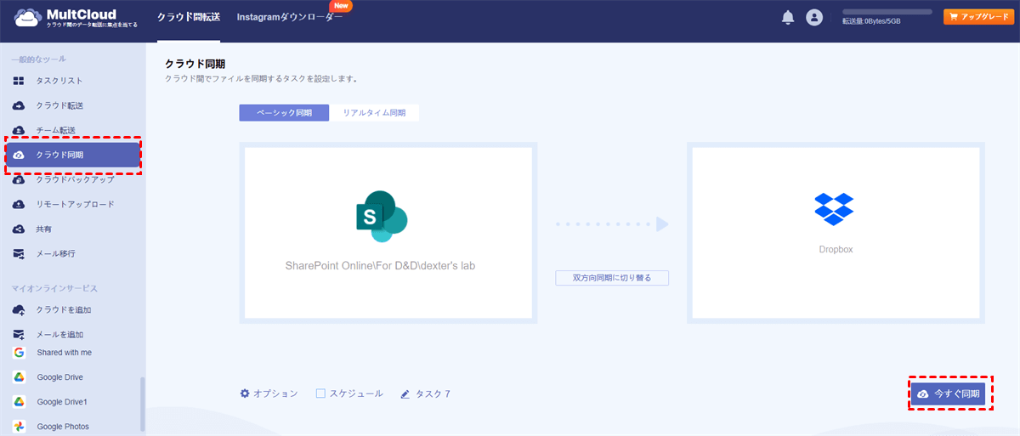Screen dimensions: 1020x436
Task: Click 双方向同期に切り替る button
Action: (x=612, y=277)
